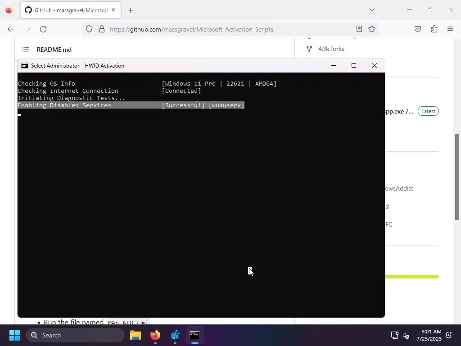Switch to Firefox on the taskbar
The image size is (461, 346).
(155, 335)
